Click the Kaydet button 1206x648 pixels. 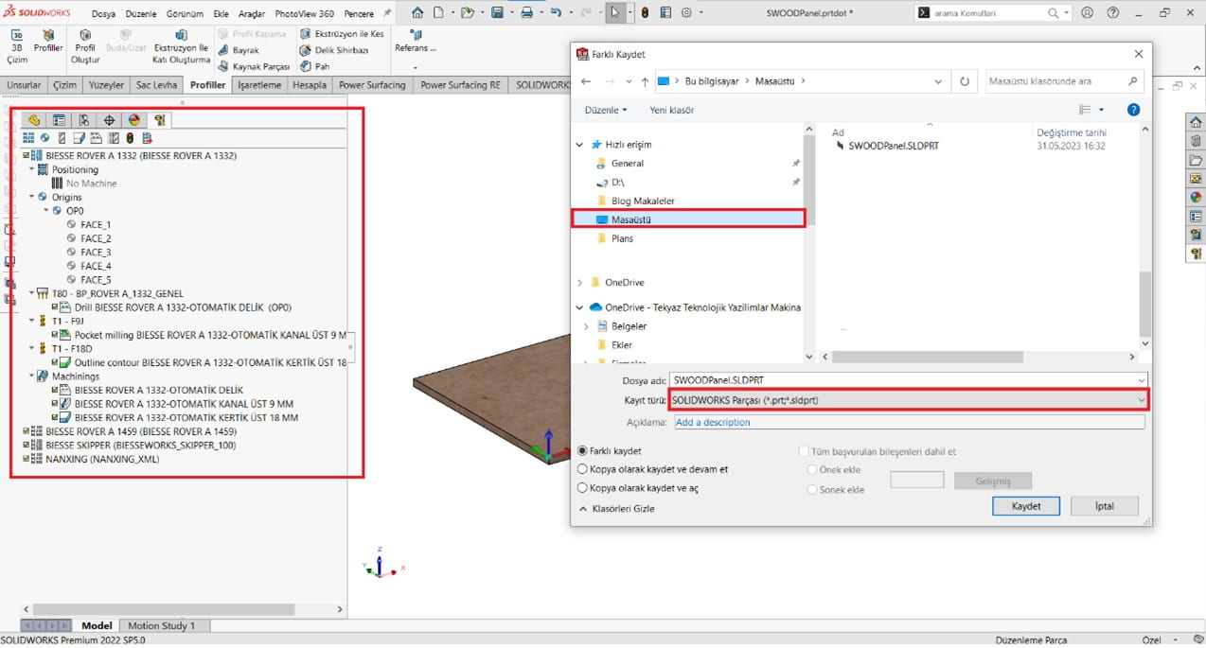(1026, 506)
